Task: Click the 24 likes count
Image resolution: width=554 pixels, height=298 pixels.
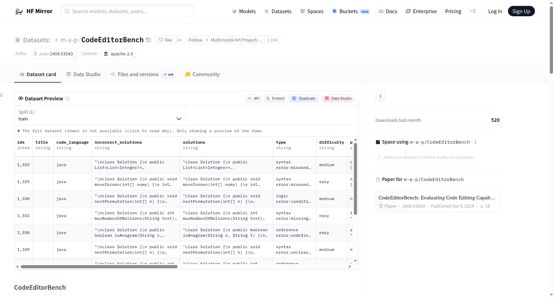Action: 179,40
